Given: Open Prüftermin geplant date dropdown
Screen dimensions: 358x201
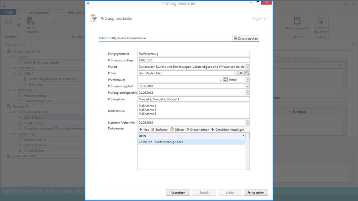Looking at the screenshot, I should point(248,86).
